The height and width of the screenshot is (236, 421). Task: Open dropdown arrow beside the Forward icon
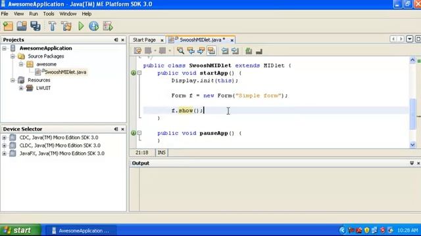170,50
